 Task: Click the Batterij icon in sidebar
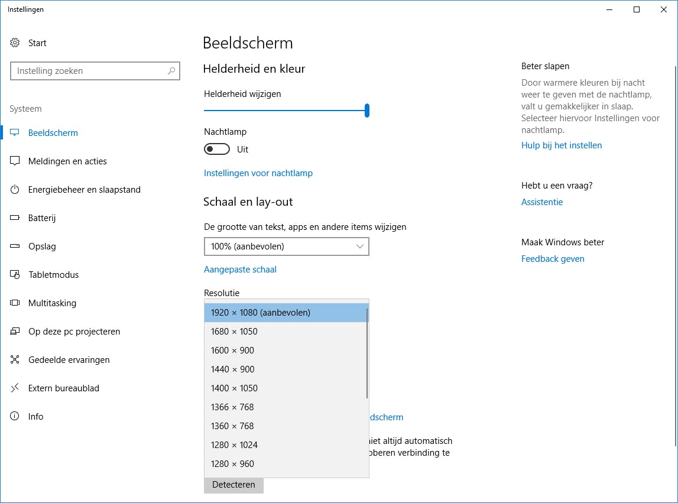coord(15,218)
